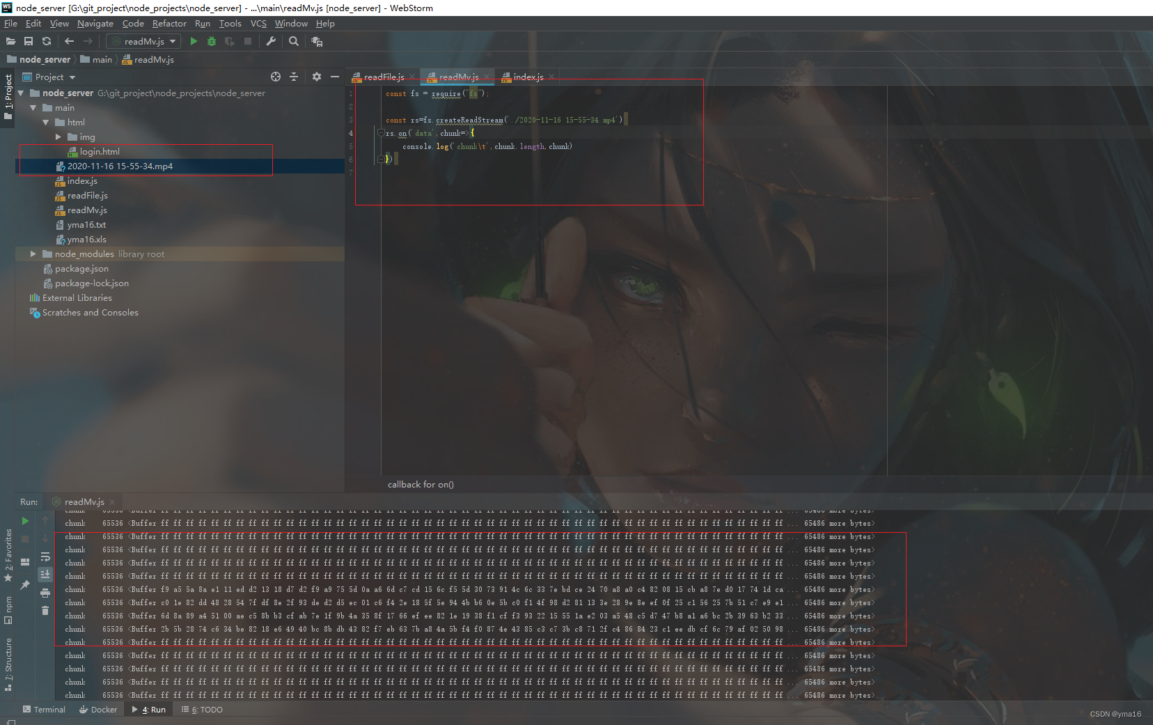Fold the arrow function at line 4

pyautogui.click(x=381, y=133)
